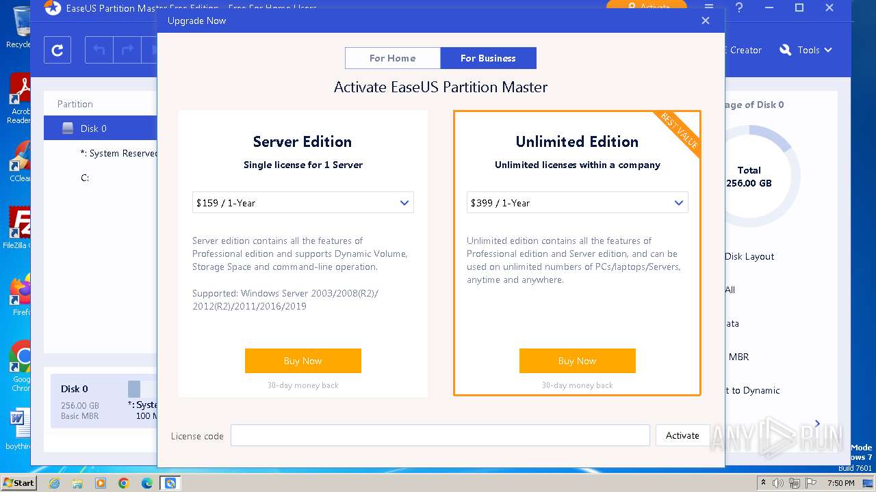
Task: Click the 'to Dynamic' option in the side panel
Action: 752,390
